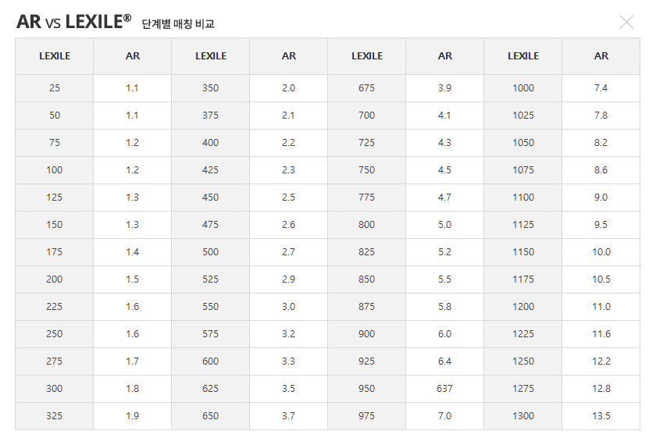Click the Lexile 975 cell
656x445 pixels.
pyautogui.click(x=367, y=416)
